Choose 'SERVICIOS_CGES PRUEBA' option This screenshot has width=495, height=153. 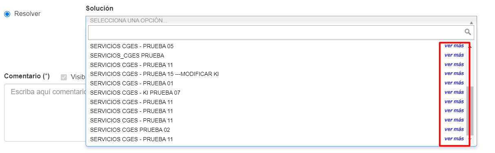coord(127,55)
